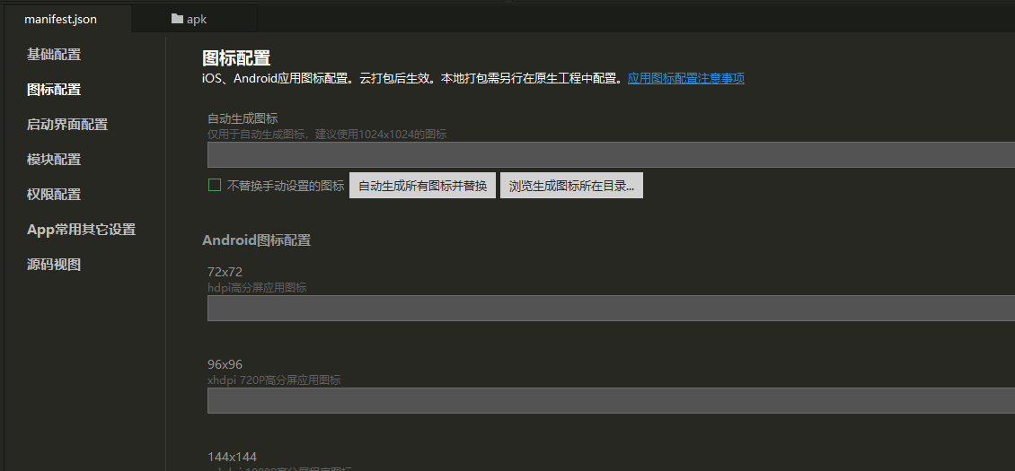
Task: Click the hdpi高分屏应用图标 hint text
Action: (x=257, y=287)
